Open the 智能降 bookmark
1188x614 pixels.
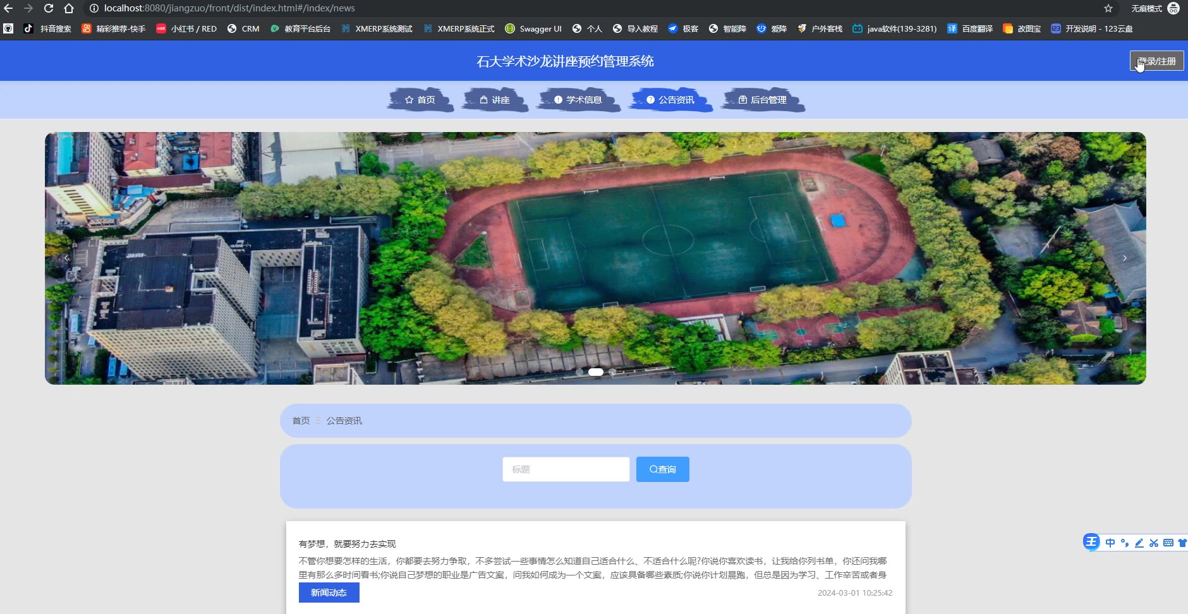(x=727, y=28)
